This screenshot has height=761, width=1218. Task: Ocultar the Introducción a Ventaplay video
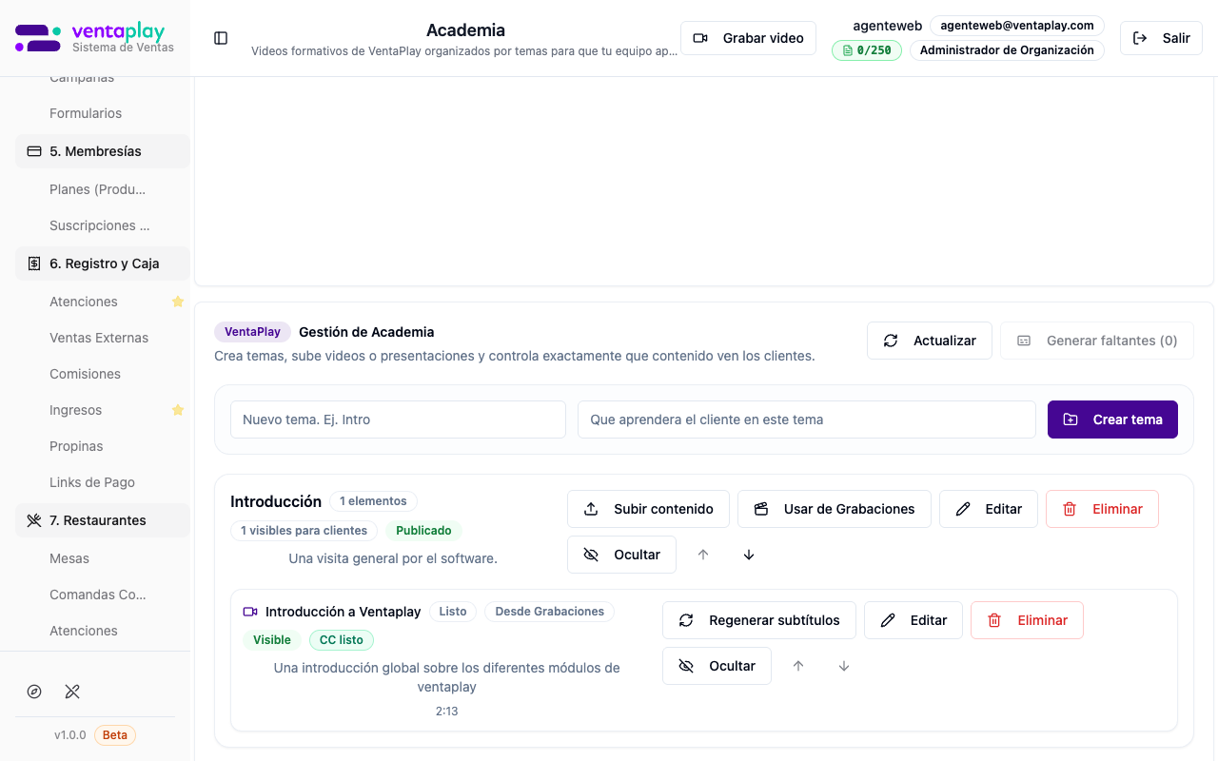pos(717,666)
